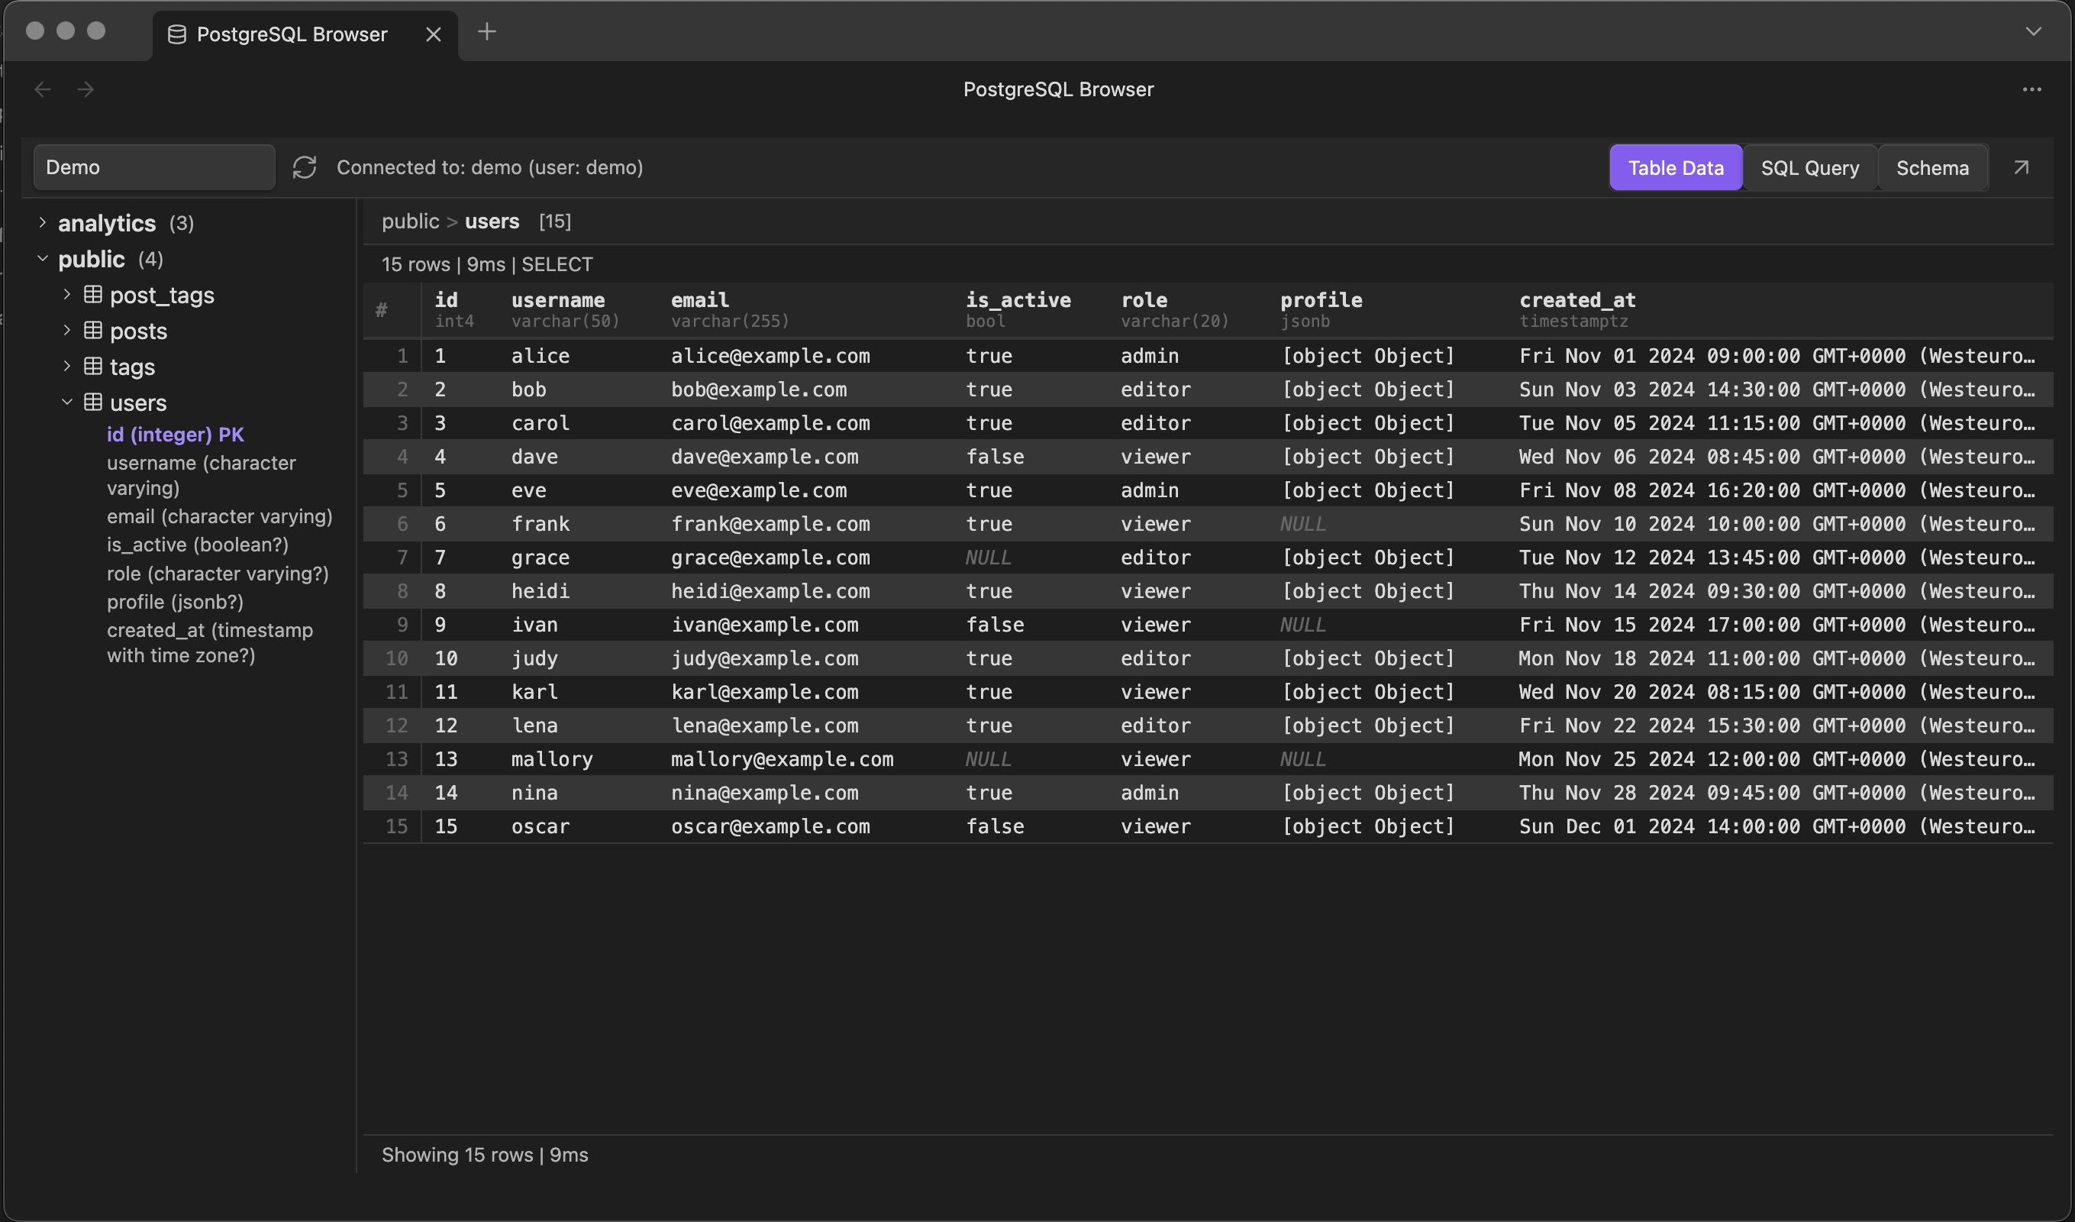Click the new tab plus icon
Image resolution: width=2075 pixels, height=1222 pixels.
pyautogui.click(x=486, y=32)
